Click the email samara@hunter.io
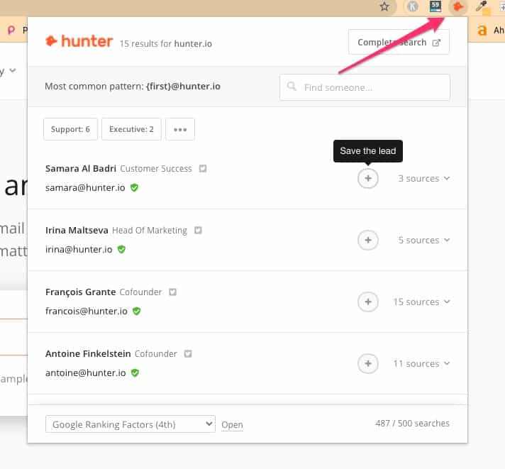 [x=85, y=188]
